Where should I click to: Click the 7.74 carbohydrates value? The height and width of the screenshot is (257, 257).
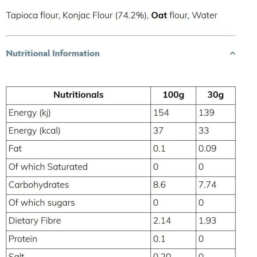coord(207,185)
